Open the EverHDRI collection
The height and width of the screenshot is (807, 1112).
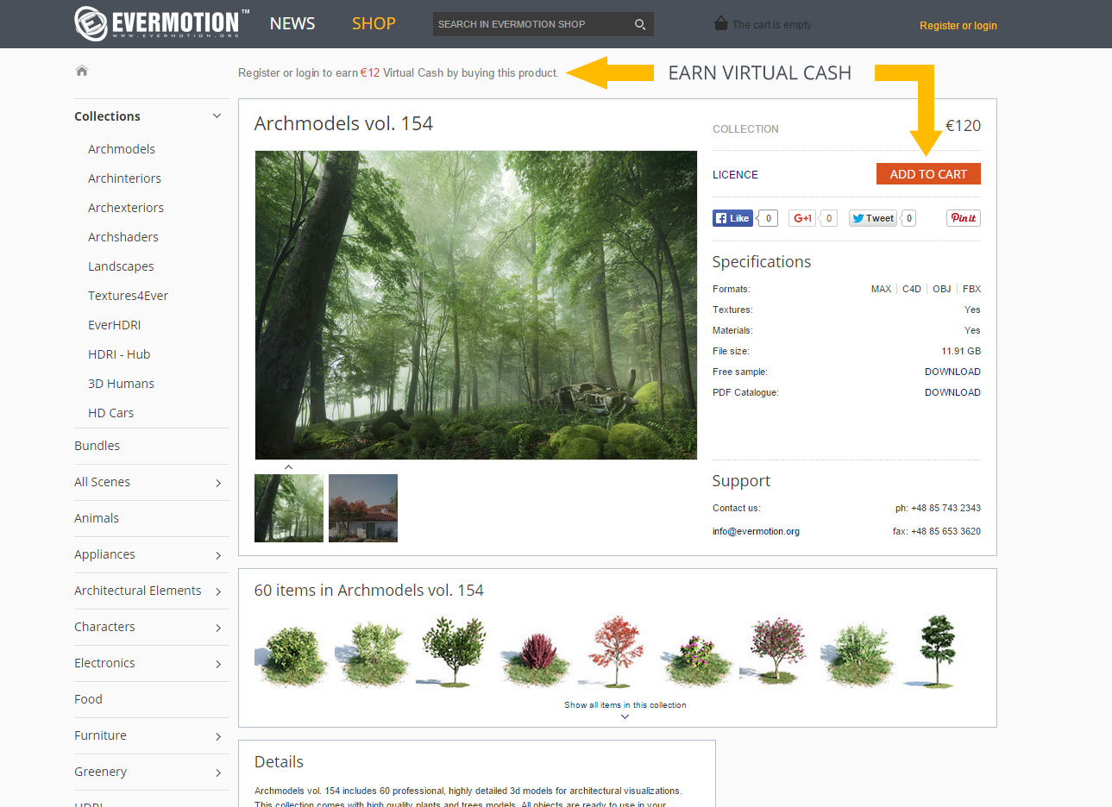pos(114,325)
